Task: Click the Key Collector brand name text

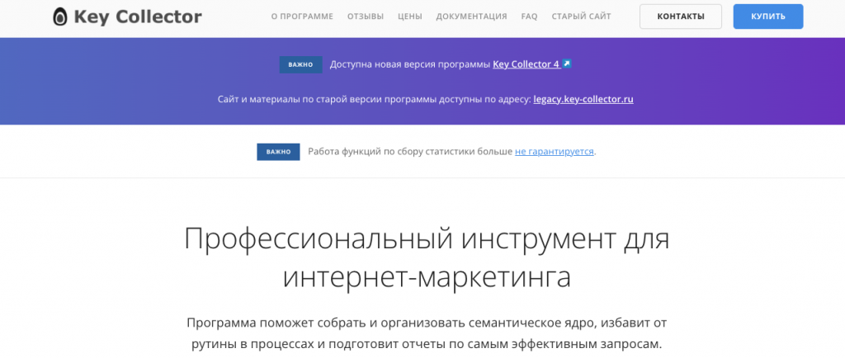Action: click(x=137, y=16)
